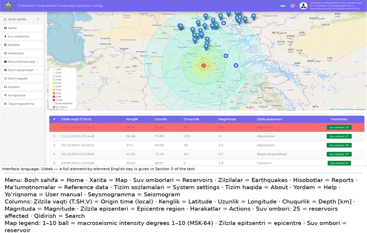Click the Qirg'iz Respublikasi epicentre cell
This screenshot has height=233, width=367.
coord(272,154)
